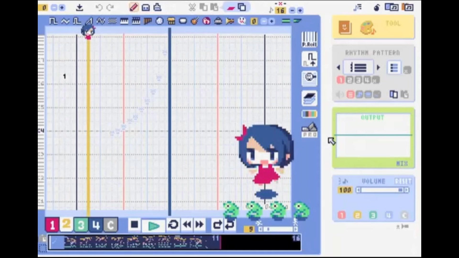Viewport: 459px width, 258px height.
Task: Select rhythm pattern slot 1
Action: [x=340, y=80]
